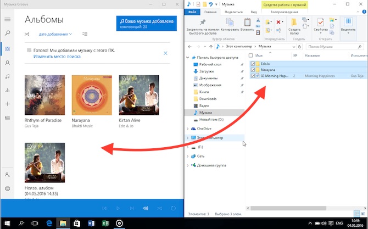The width and height of the screenshot is (368, 229).
Task: Toggle shuffle in Groove player bar
Action: tap(159, 208)
